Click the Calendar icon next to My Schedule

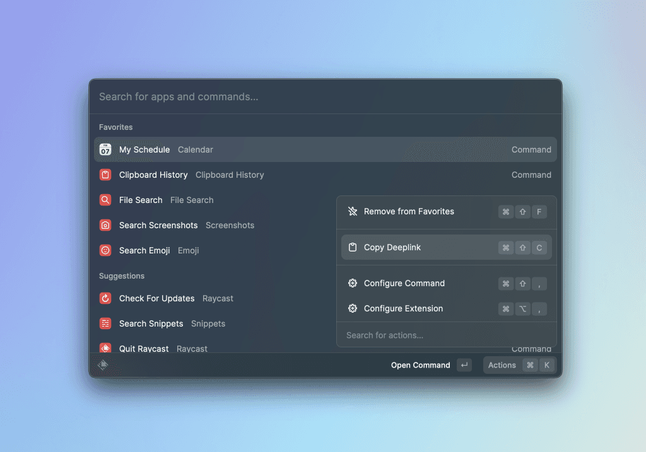(105, 149)
